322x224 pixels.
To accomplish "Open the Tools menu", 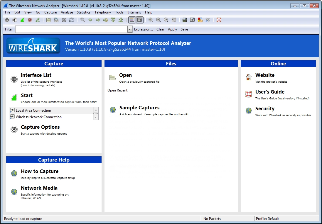I will point(119,12).
